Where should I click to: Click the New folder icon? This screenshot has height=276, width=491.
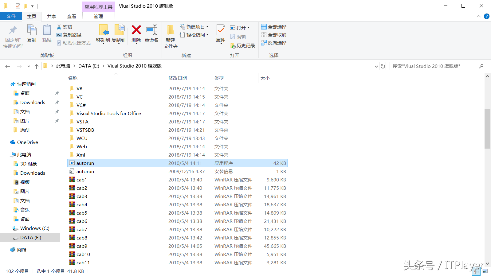(x=171, y=30)
